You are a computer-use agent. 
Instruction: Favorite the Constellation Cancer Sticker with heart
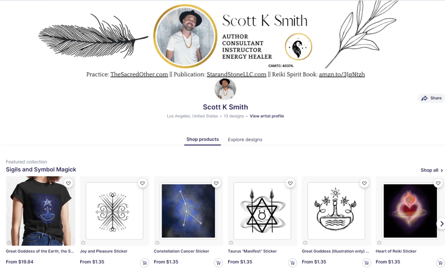[216, 183]
